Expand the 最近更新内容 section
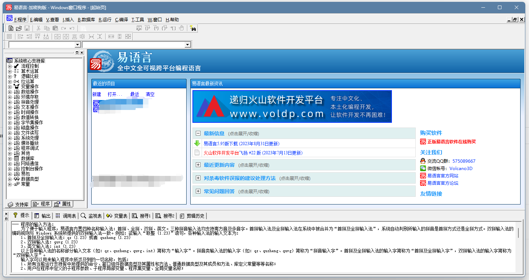 click(x=198, y=165)
